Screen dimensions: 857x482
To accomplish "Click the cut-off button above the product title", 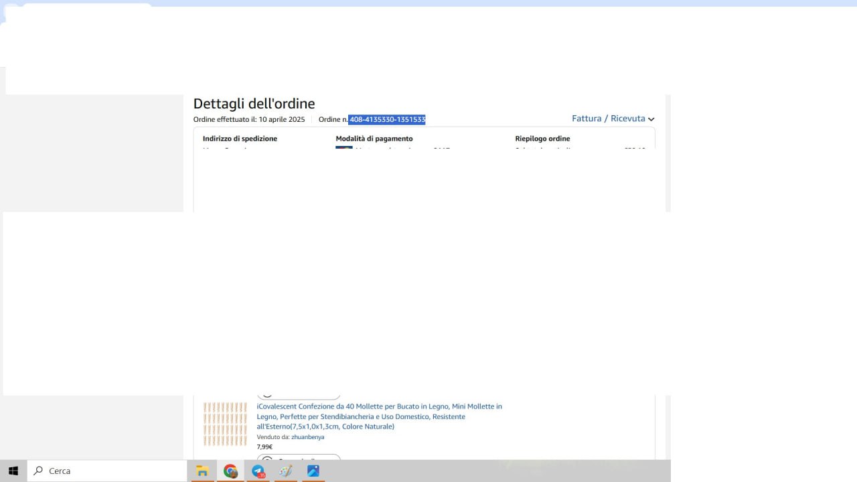I will 299,396.
